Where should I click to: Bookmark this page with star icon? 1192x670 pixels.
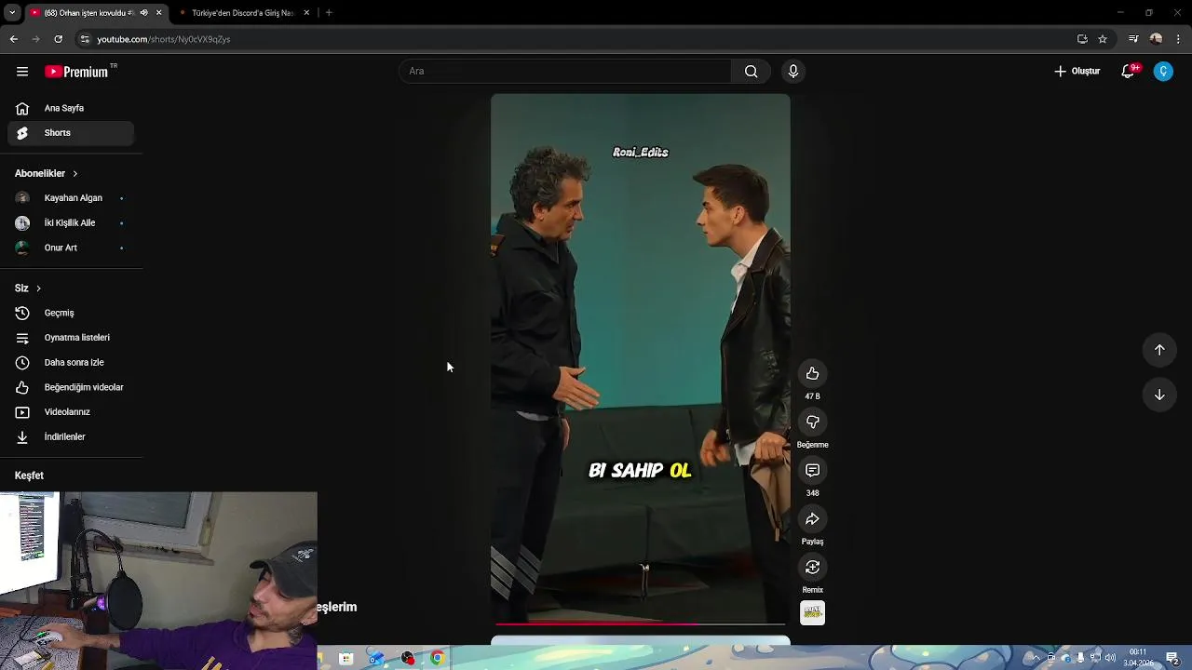(x=1103, y=39)
